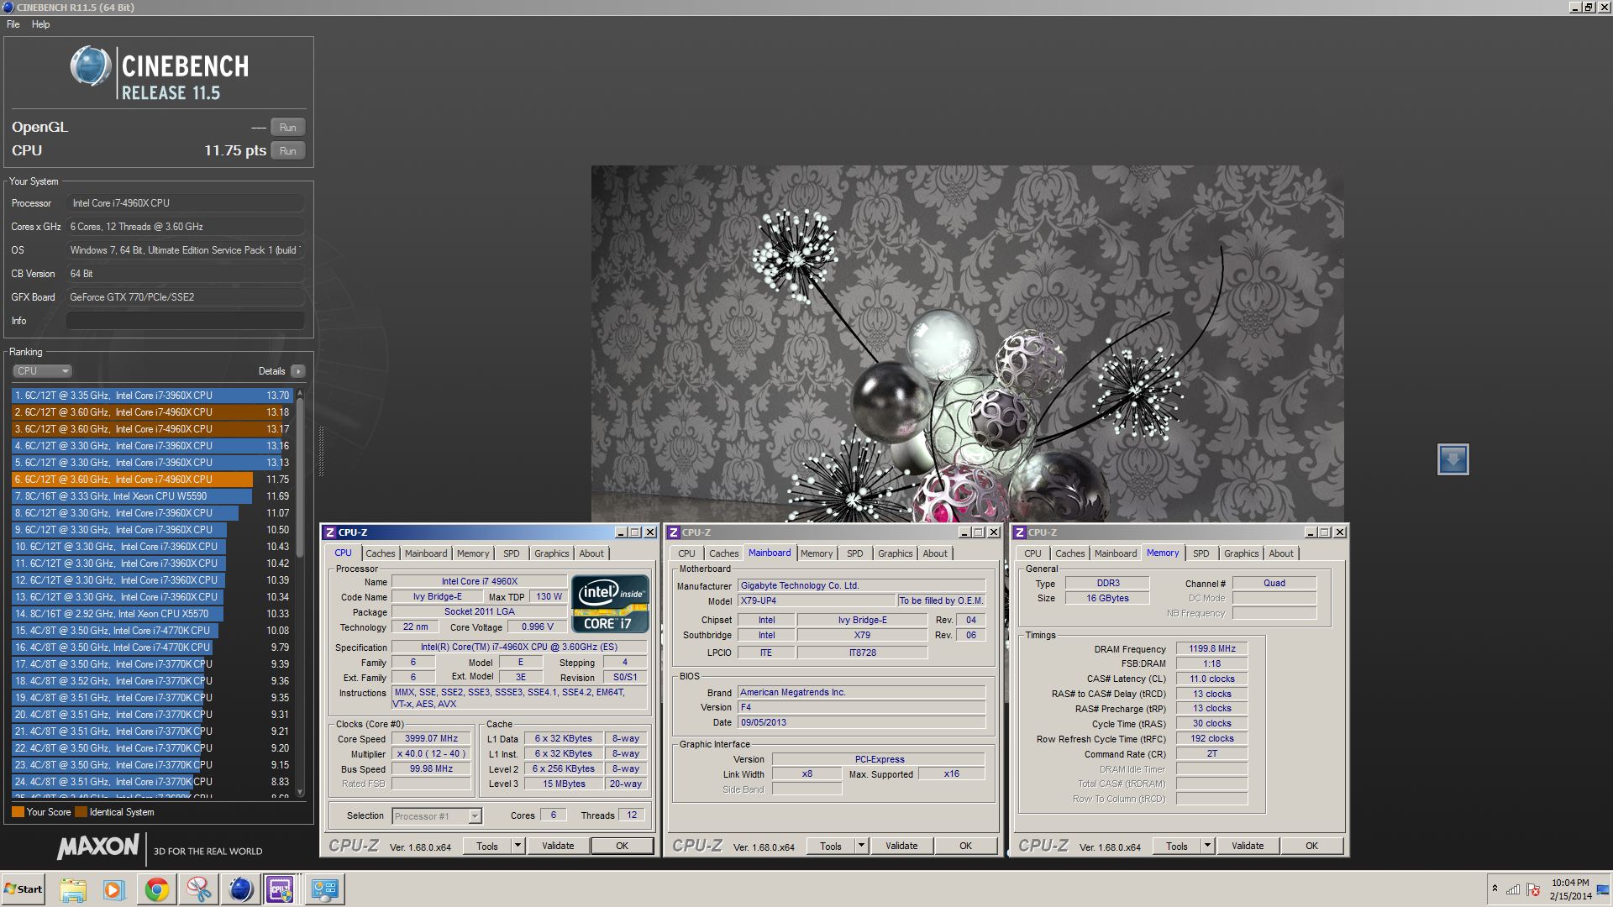Click the blue download arrow icon in Cinebench
This screenshot has width=1613, height=907.
[1453, 459]
